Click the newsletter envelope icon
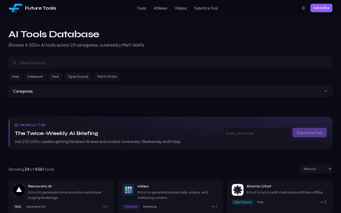 pyautogui.click(x=17, y=125)
